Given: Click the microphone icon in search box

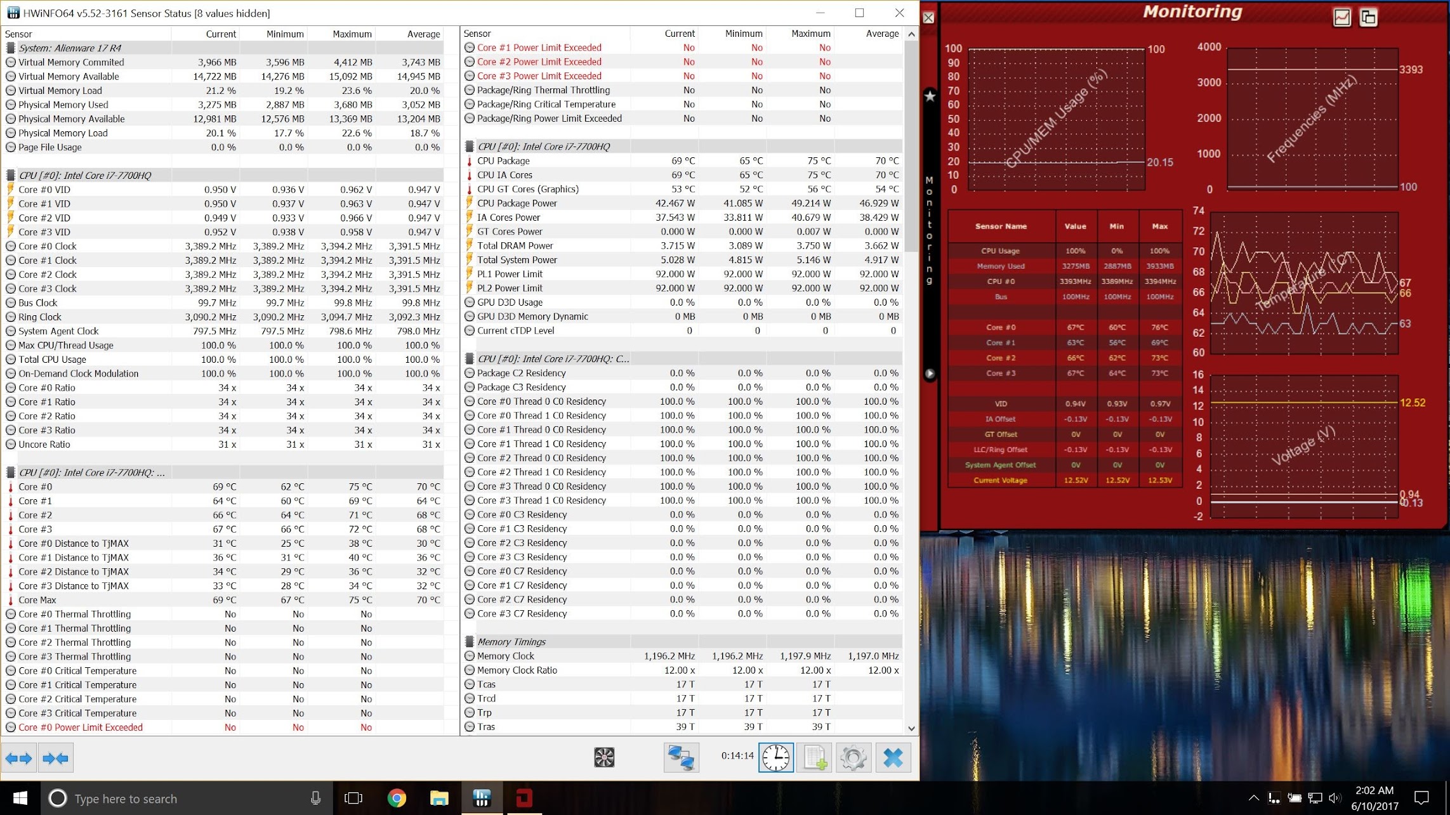Looking at the screenshot, I should (315, 799).
